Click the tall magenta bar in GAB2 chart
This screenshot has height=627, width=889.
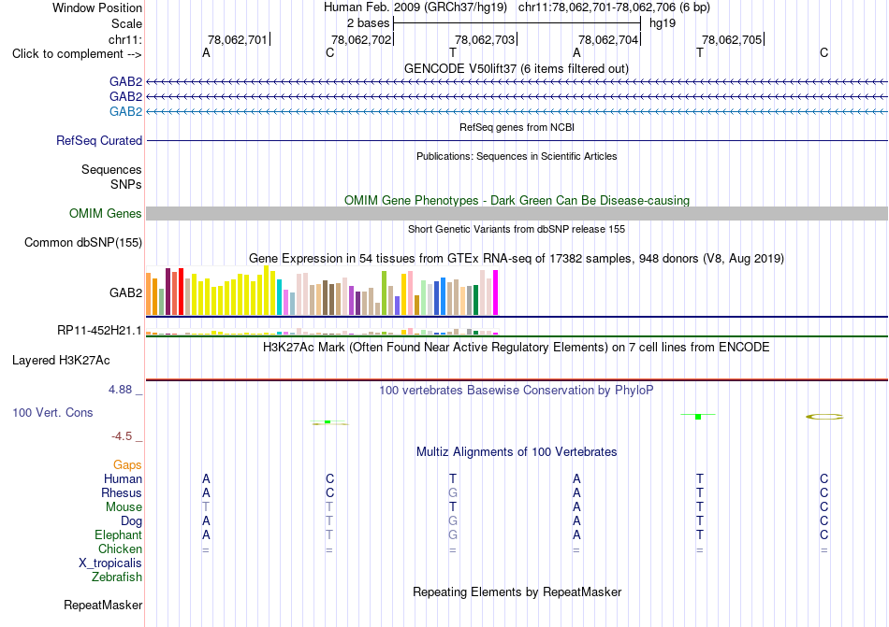(x=496, y=292)
